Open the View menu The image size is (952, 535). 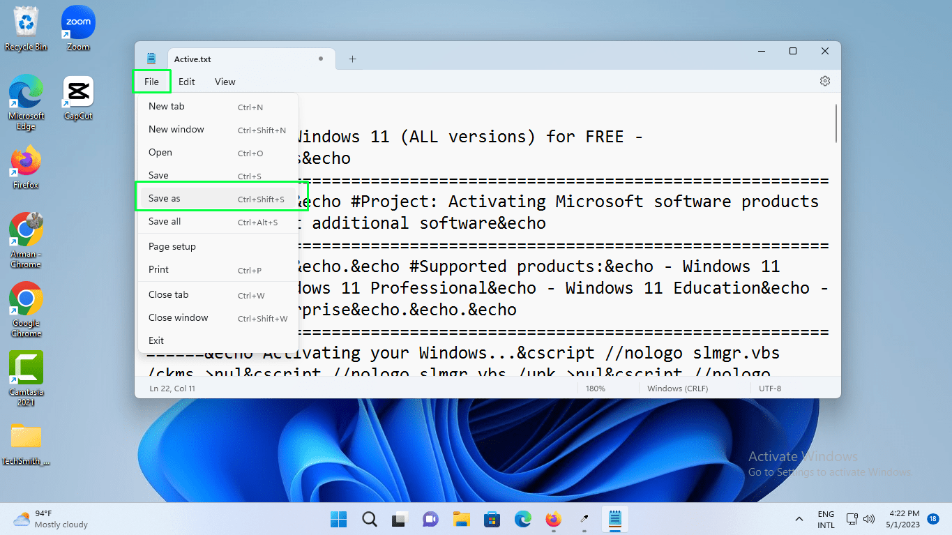pos(225,82)
